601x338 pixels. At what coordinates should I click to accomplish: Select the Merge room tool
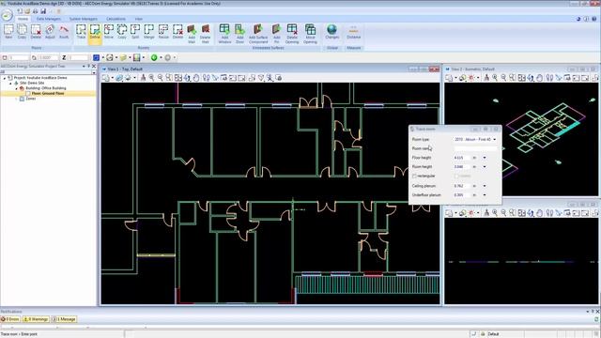148,32
